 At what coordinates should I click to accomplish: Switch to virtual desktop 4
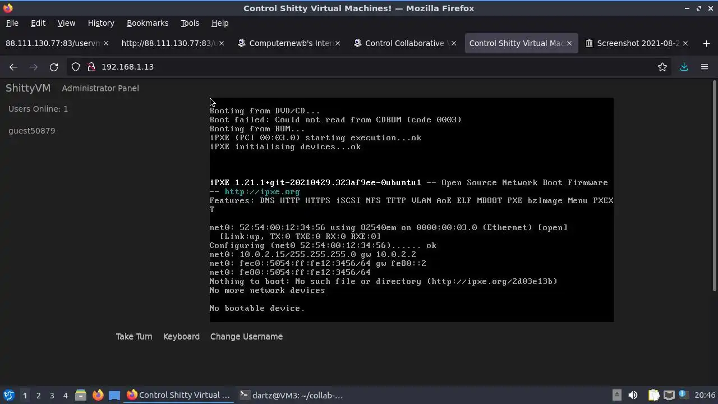click(x=65, y=395)
